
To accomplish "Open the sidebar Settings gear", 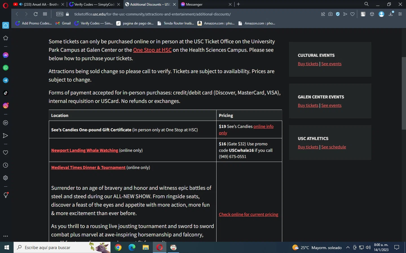I will (6, 178).
